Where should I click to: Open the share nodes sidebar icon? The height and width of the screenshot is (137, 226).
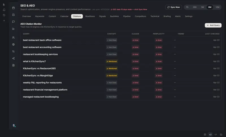point(13,59)
